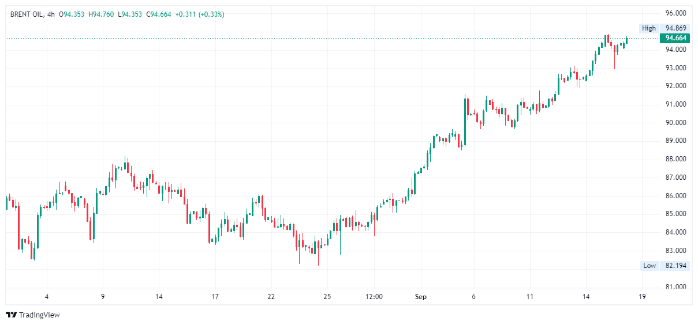
Task: Click the TradingView logo icon
Action: tap(11, 315)
